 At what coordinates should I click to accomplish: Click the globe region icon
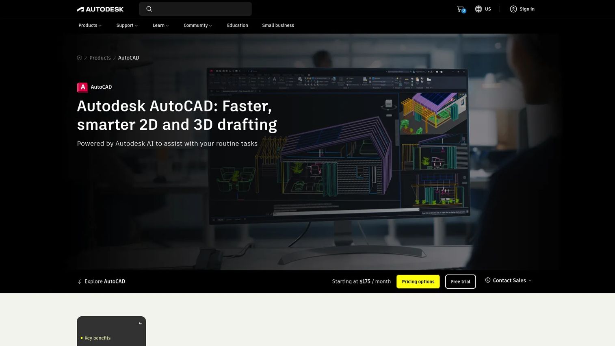[479, 9]
